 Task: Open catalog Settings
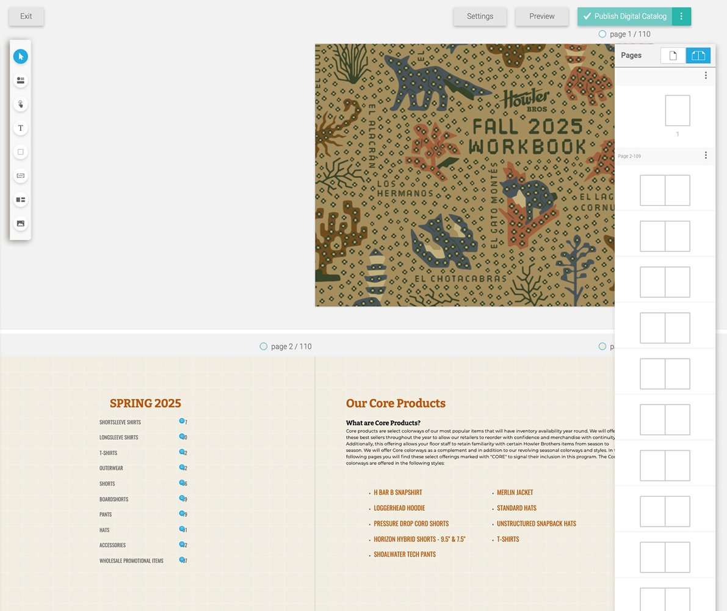click(480, 16)
